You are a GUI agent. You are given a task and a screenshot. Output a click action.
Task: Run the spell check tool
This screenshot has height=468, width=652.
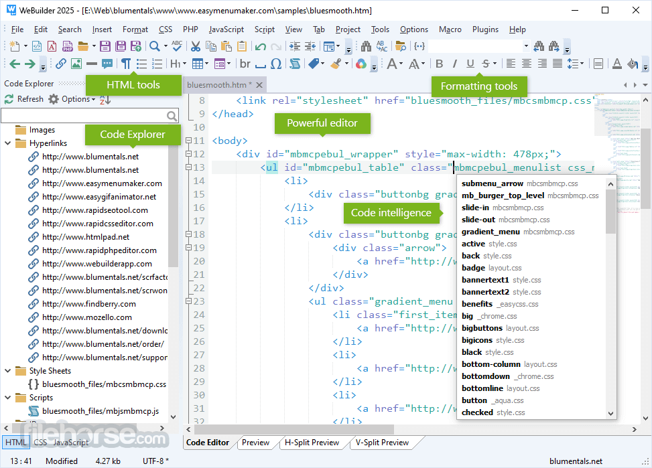pos(177,46)
